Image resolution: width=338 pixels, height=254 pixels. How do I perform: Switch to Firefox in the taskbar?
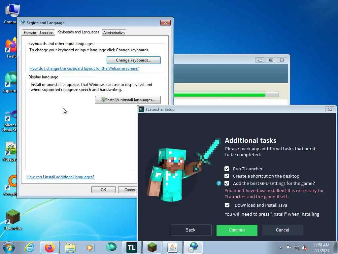(x=50, y=247)
